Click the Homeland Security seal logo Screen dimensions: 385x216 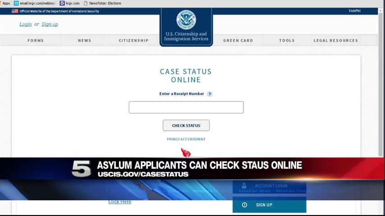[186, 20]
